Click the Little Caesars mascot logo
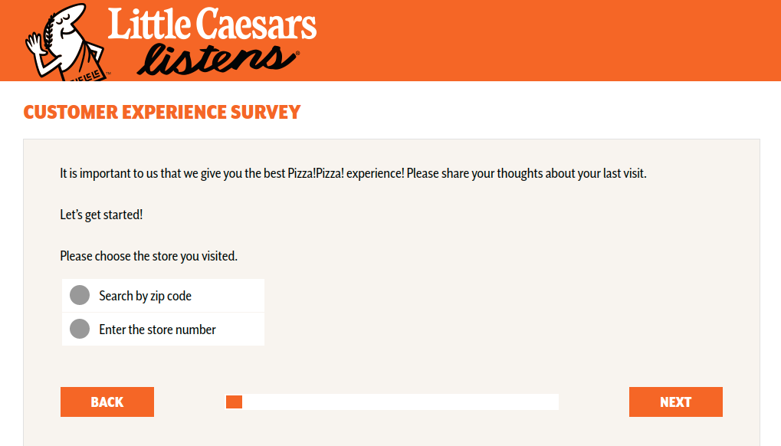The image size is (781, 446). coord(65,40)
